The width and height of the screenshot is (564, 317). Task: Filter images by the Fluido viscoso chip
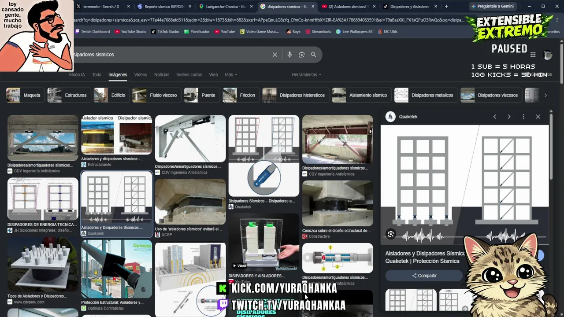click(156, 95)
